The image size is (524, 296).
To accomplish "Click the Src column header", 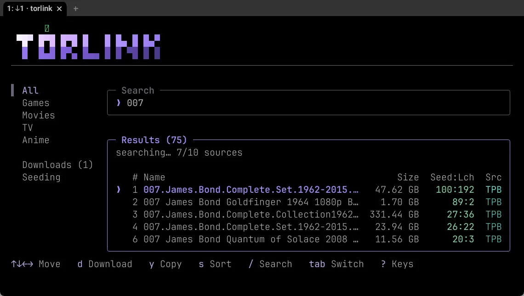I will pos(494,177).
